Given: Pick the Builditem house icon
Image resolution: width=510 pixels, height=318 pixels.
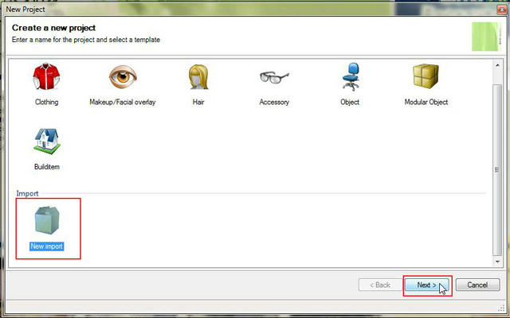Looking at the screenshot, I should 47,142.
